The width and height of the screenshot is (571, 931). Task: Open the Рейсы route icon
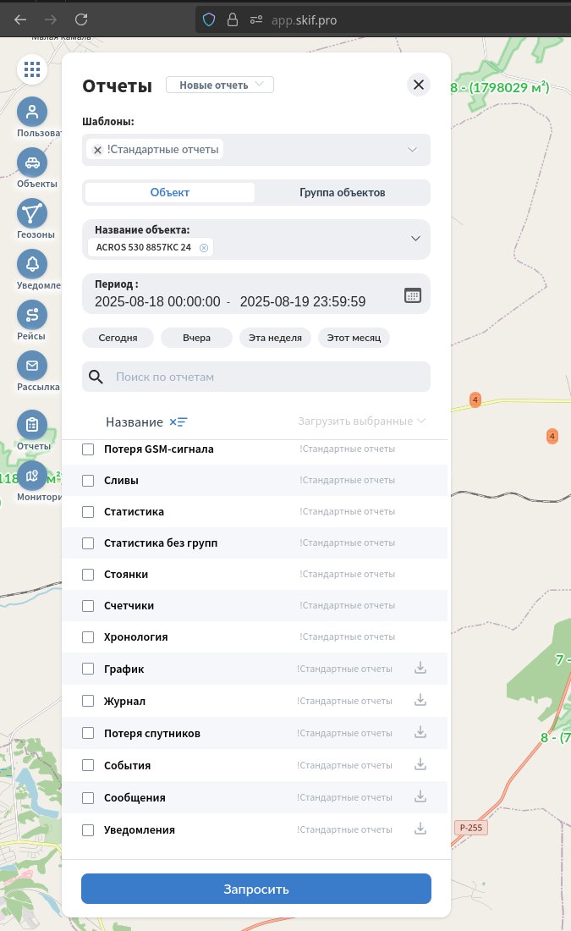coord(32,315)
